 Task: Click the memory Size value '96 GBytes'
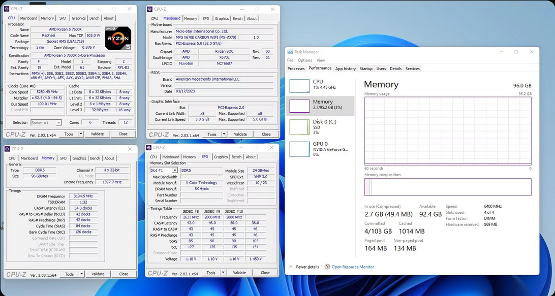point(40,176)
